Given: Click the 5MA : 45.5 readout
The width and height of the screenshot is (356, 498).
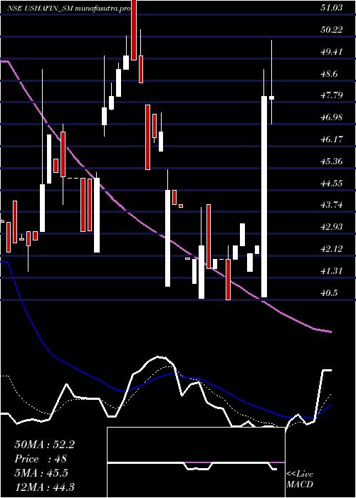Looking at the screenshot, I should click(41, 473).
